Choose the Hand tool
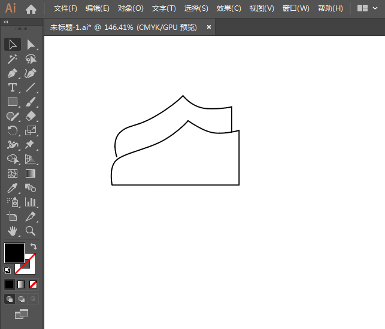The width and height of the screenshot is (385, 329). (12, 230)
